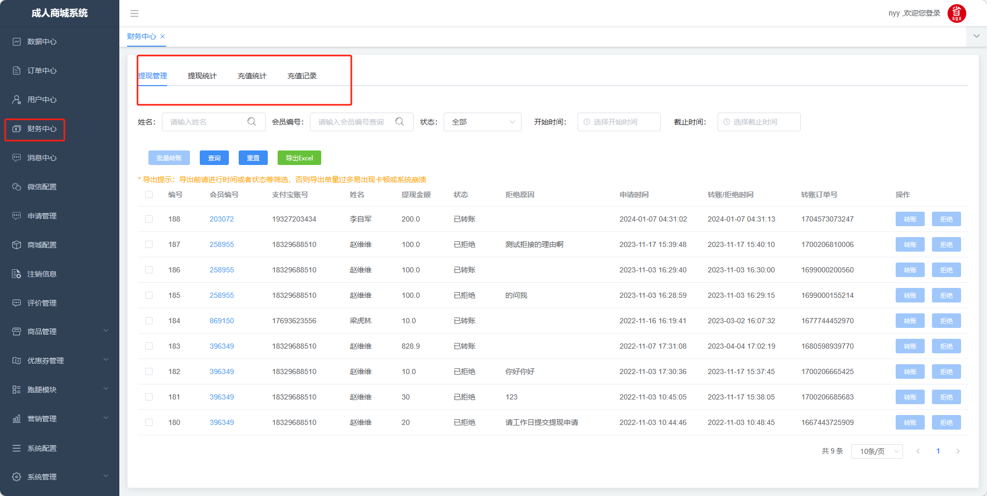Viewport: 987px width, 496px height.
Task: Open 微信配置 in the sidebar
Action: point(42,187)
